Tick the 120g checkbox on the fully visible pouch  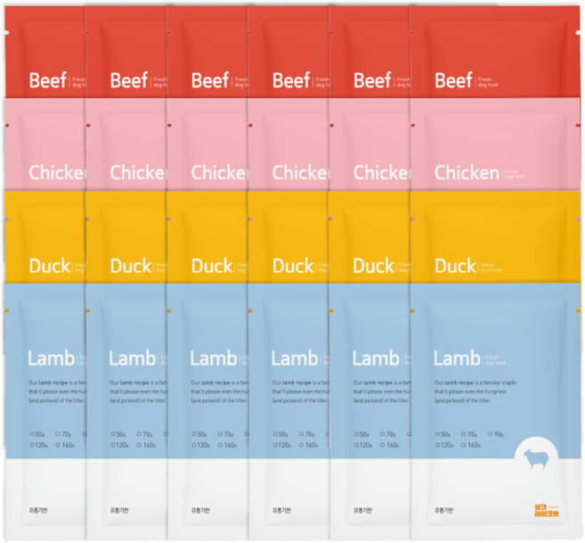point(437,445)
